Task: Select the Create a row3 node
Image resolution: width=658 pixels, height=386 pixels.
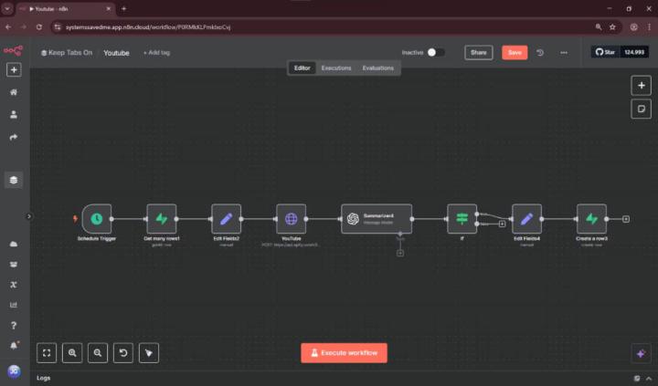Action: point(591,219)
